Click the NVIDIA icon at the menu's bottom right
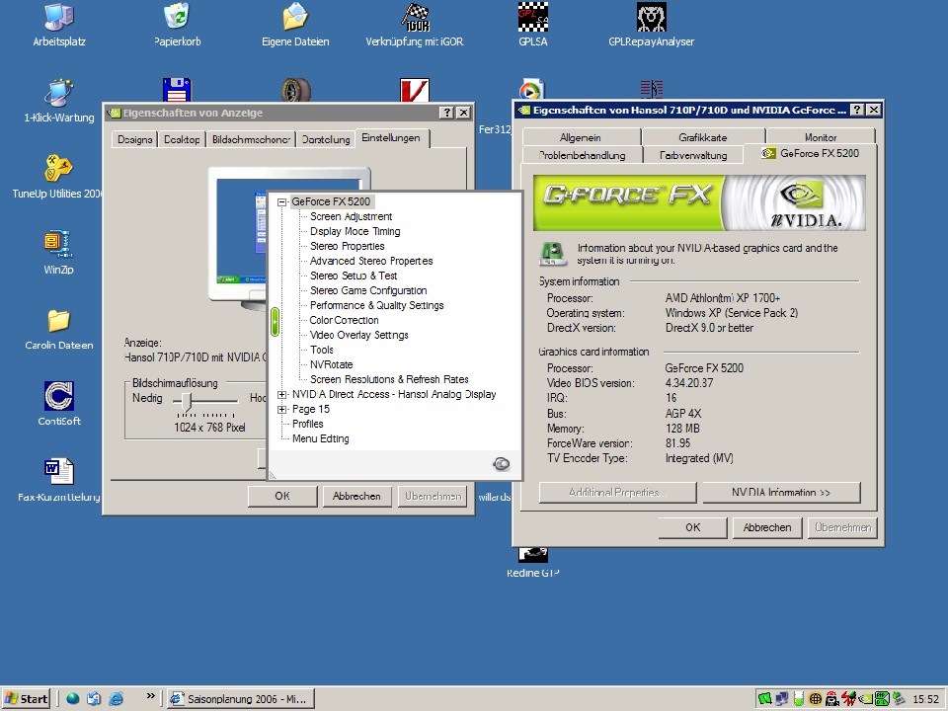 pyautogui.click(x=501, y=464)
